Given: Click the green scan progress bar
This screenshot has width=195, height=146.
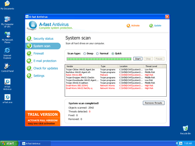Looking at the screenshot, I should (x=99, y=59).
